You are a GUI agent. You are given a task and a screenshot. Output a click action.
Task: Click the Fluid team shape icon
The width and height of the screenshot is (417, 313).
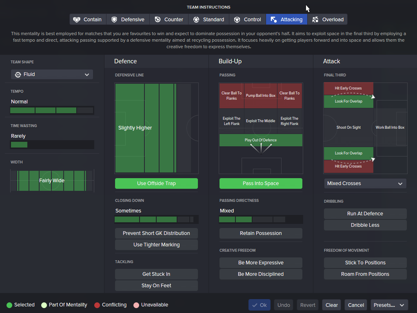(x=18, y=74)
